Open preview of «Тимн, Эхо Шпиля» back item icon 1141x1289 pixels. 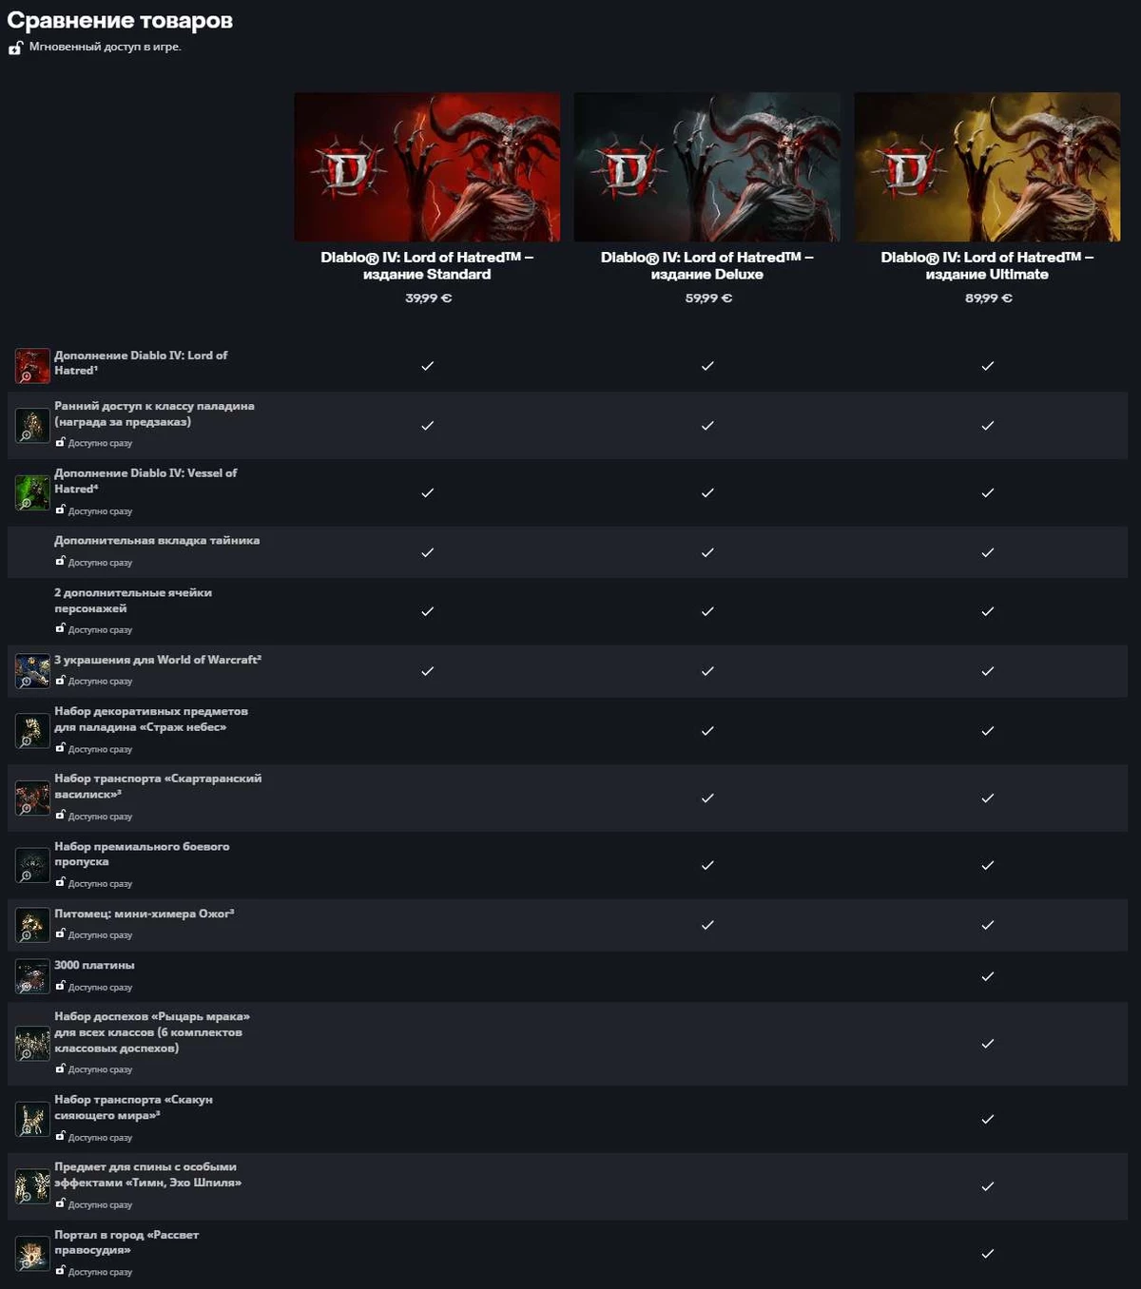point(31,1184)
